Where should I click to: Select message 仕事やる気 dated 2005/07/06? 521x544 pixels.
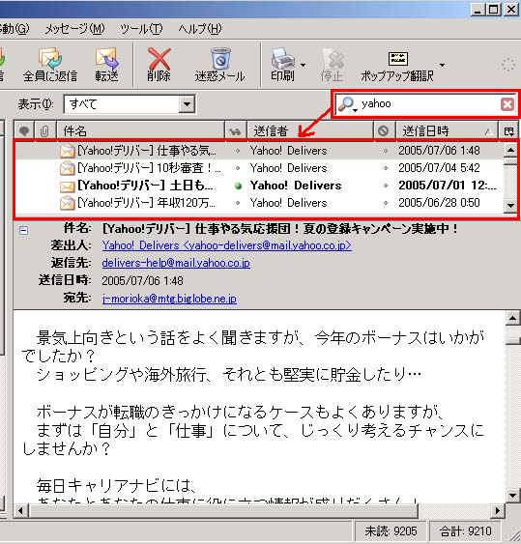(259, 151)
